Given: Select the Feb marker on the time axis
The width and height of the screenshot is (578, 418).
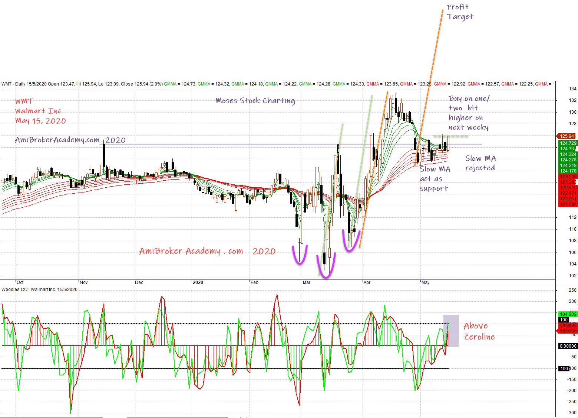Looking at the screenshot, I should coord(254,282).
